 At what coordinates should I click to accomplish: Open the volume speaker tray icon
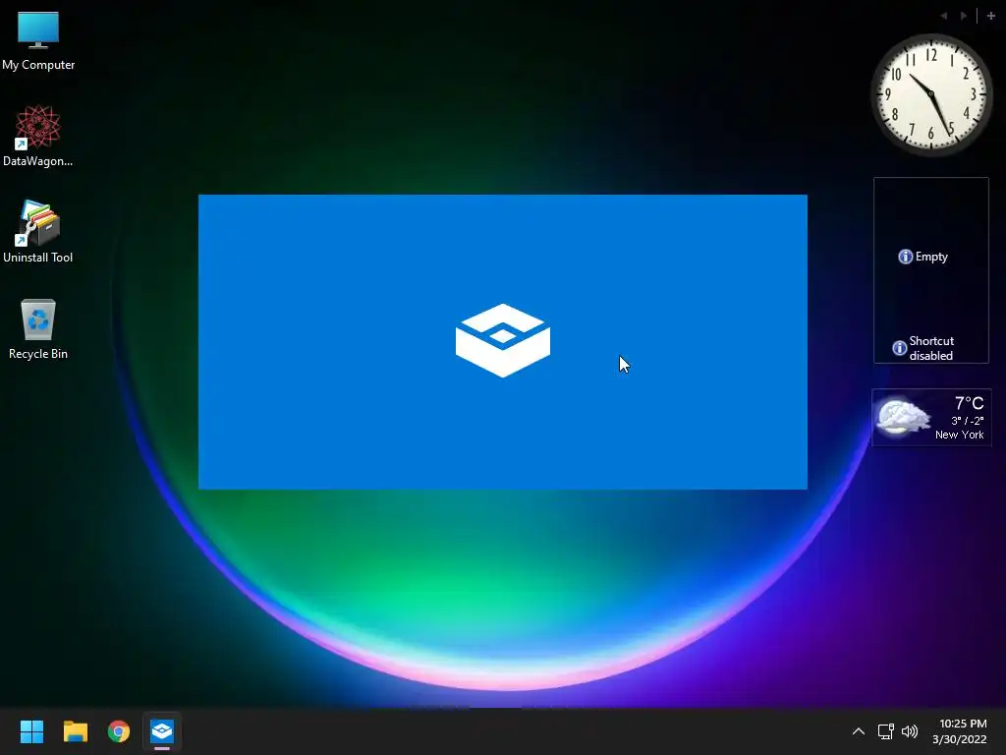(910, 731)
